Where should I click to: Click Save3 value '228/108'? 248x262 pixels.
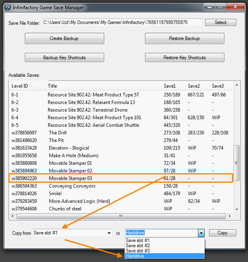pyautogui.click(x=220, y=133)
